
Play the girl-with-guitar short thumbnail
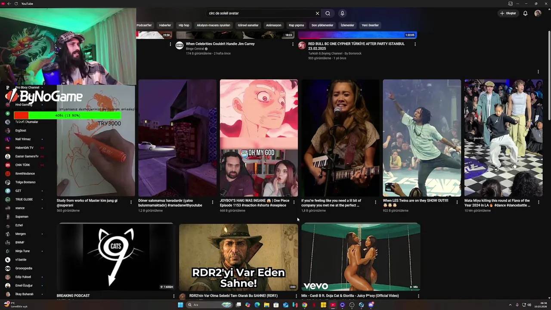[x=340, y=138]
